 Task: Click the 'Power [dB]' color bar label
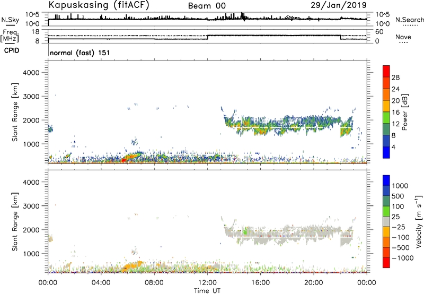click(x=404, y=112)
